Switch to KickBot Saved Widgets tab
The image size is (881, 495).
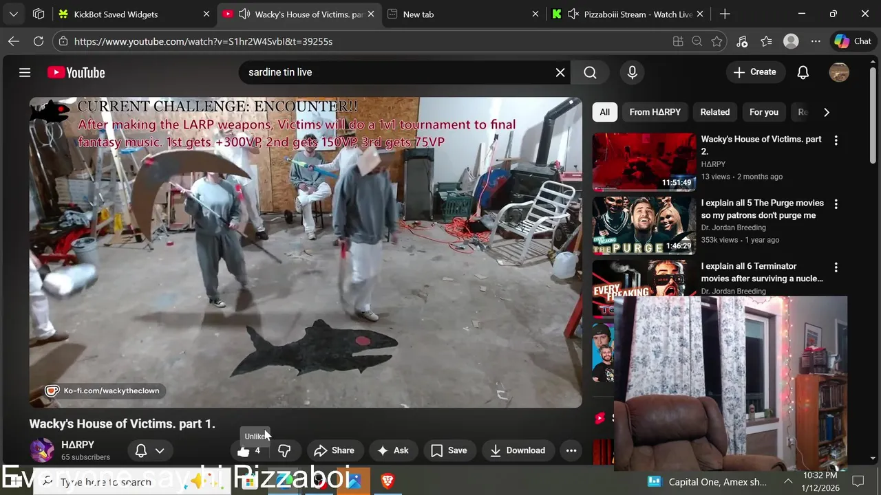pyautogui.click(x=134, y=14)
